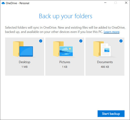Screen dimensions: 130x120
Task: Click the Back up your folders heading
Action: click(x=66, y=16)
